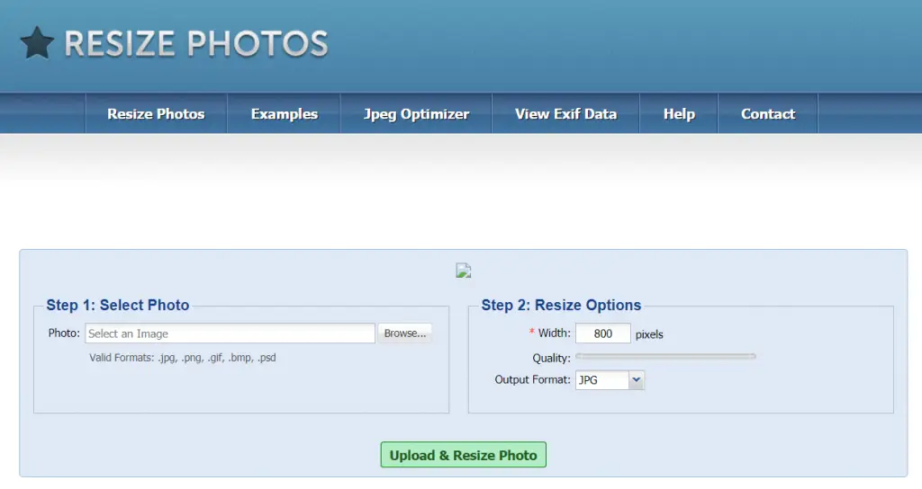Viewport: 922px width, 489px height.
Task: Click the Valid Formats hint text
Action: (182, 358)
